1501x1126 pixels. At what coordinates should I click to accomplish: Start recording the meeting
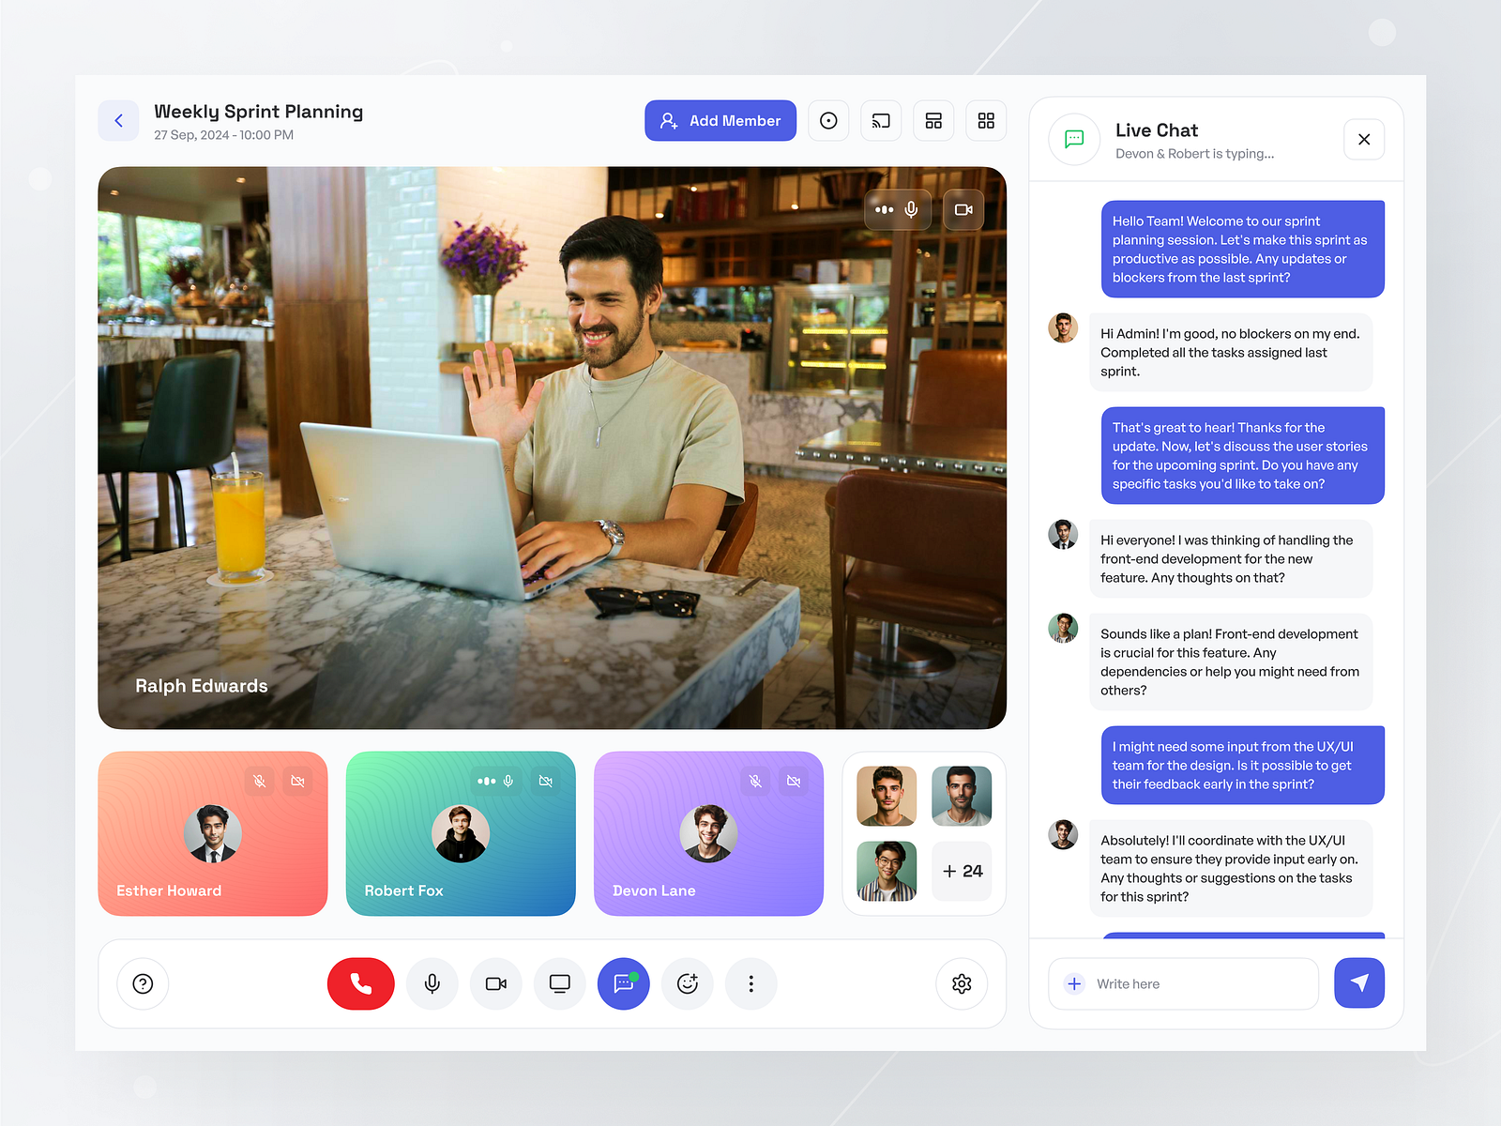pyautogui.click(x=828, y=120)
